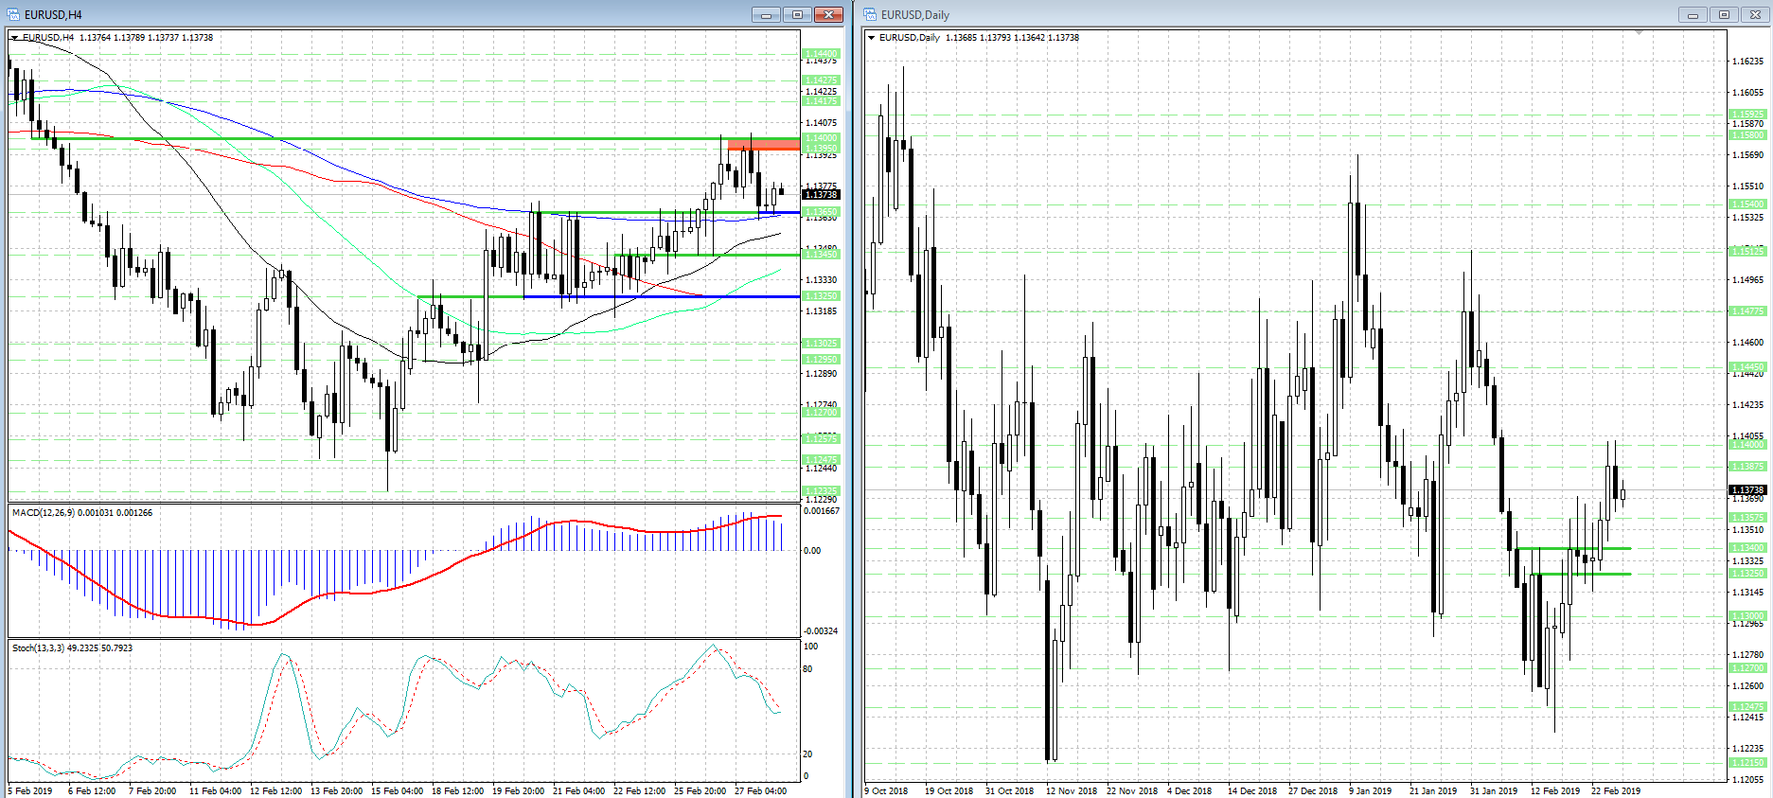The width and height of the screenshot is (1773, 798).
Task: Click the -0.00324 value on the MACD scale
Action: coord(821,631)
